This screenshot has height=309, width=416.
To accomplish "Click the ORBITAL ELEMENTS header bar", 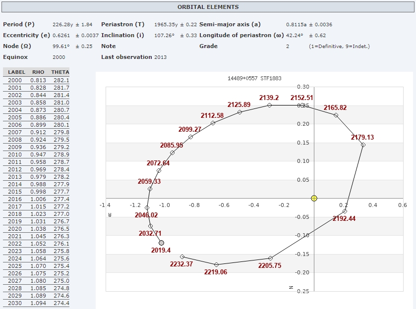I will pos(208,7).
